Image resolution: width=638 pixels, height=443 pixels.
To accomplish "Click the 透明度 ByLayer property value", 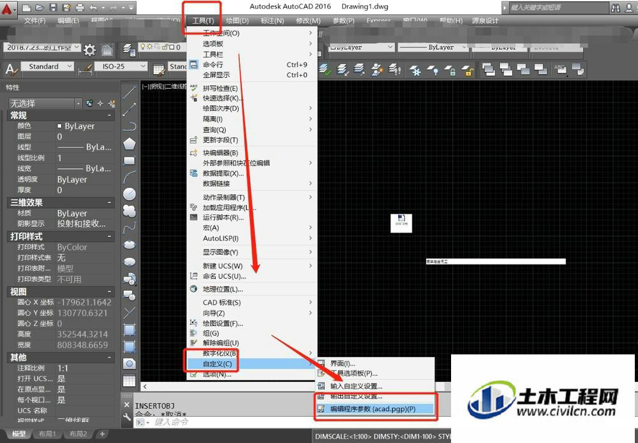I will [x=85, y=179].
